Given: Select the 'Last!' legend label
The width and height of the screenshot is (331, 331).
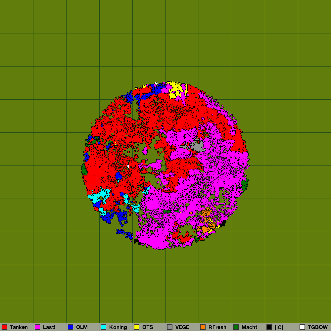Looking at the screenshot, I should 49,327.
